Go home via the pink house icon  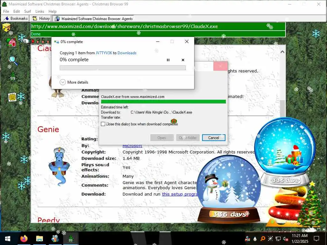tap(11, 42)
